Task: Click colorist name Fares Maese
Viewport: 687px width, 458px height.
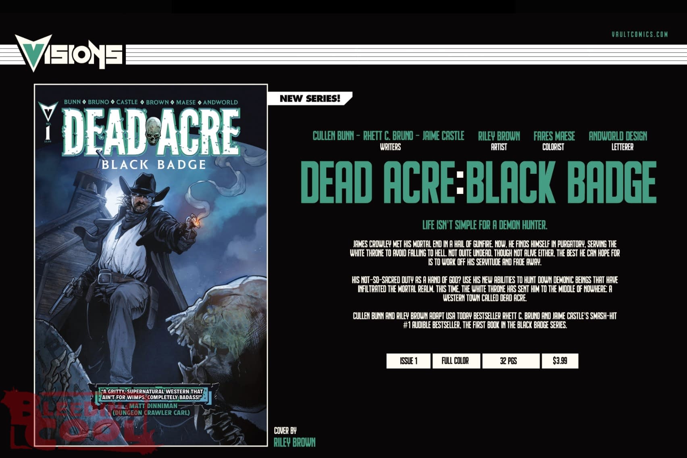Action: click(x=554, y=136)
